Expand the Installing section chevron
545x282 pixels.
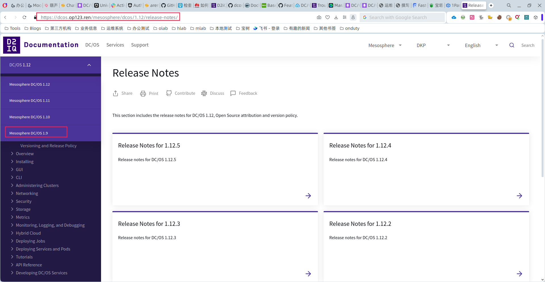pyautogui.click(x=12, y=161)
